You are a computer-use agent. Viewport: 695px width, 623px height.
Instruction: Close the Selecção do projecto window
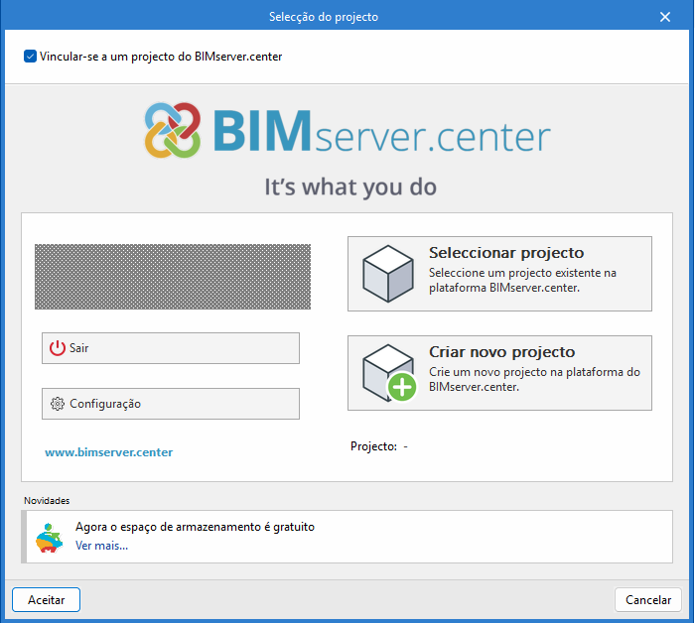pos(665,17)
